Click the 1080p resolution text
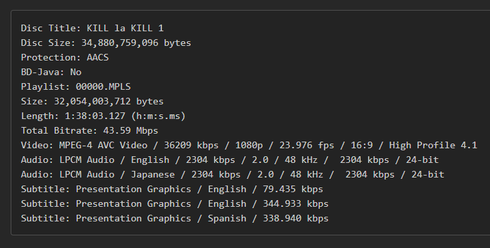Screen dimensions: 490x248 click(x=249, y=145)
